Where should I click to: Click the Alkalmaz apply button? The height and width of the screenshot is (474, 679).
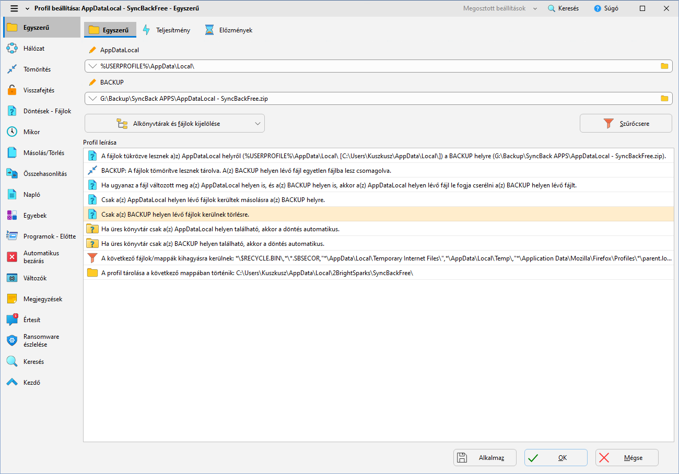485,458
